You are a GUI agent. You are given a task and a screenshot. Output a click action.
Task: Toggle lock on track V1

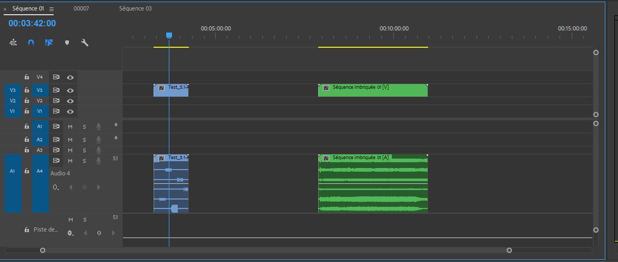tap(27, 111)
